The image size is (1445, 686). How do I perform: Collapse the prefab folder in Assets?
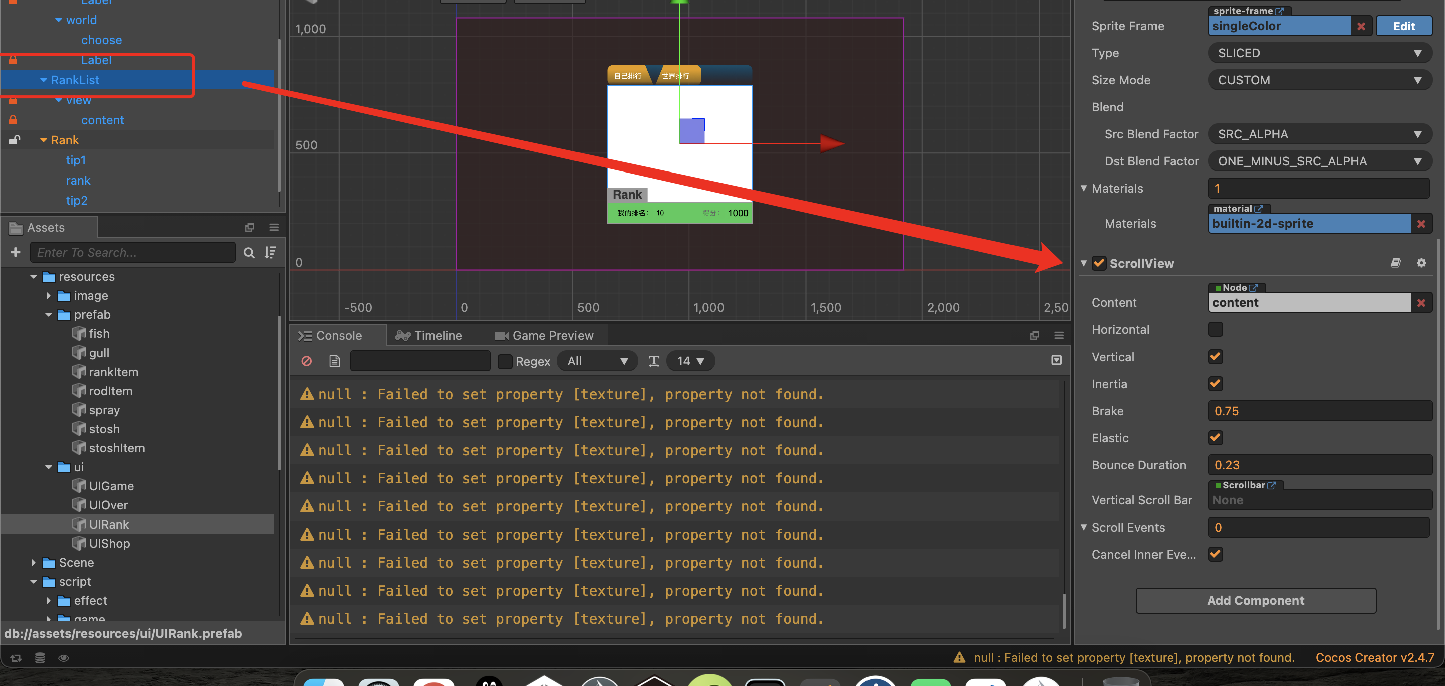tap(49, 315)
